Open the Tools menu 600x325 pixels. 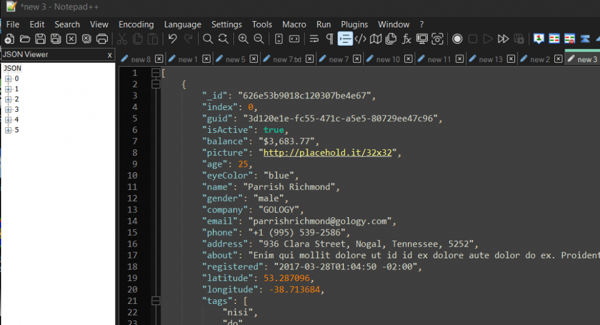tap(262, 25)
